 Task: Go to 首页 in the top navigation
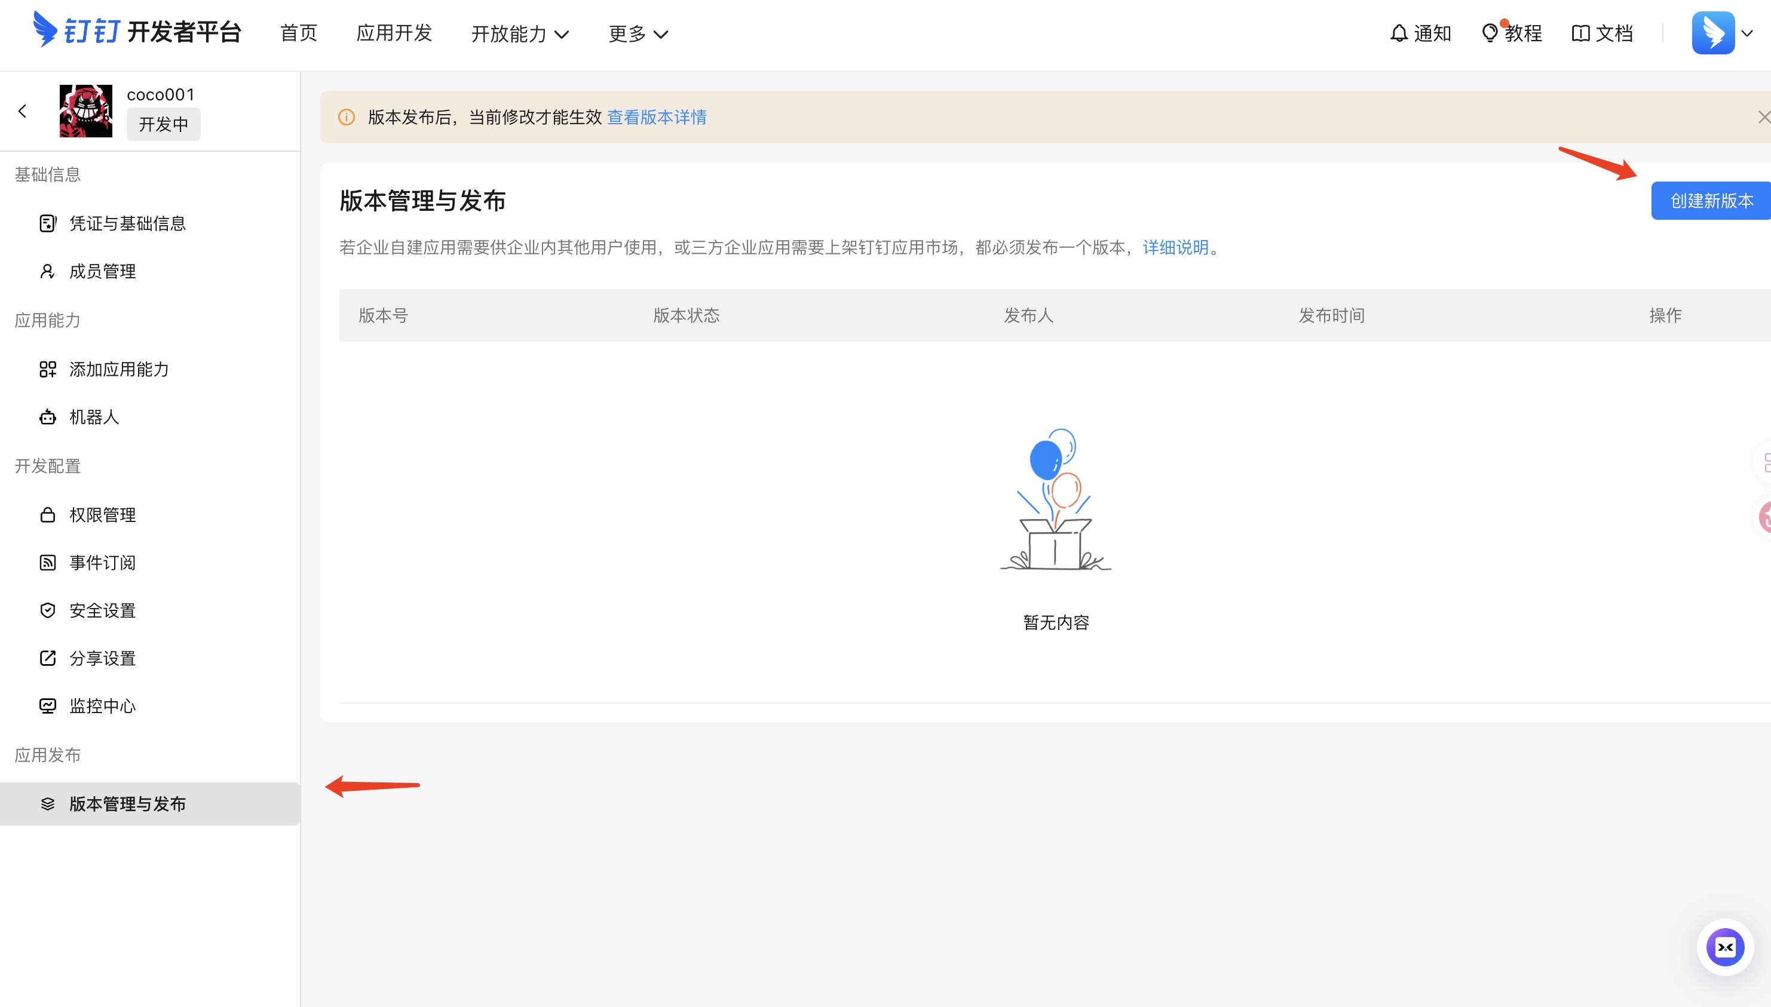298,33
